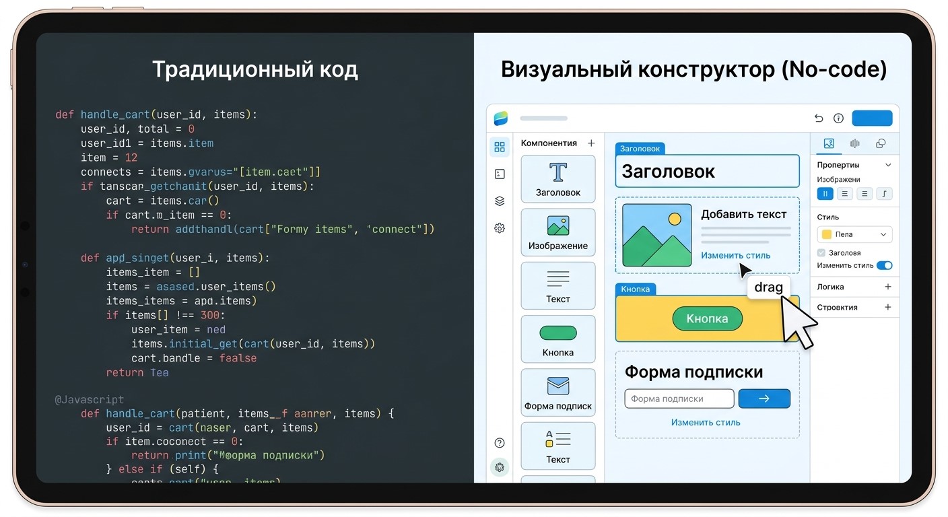
Task: Open the console panel icon in the sidebar
Action: pos(500,174)
